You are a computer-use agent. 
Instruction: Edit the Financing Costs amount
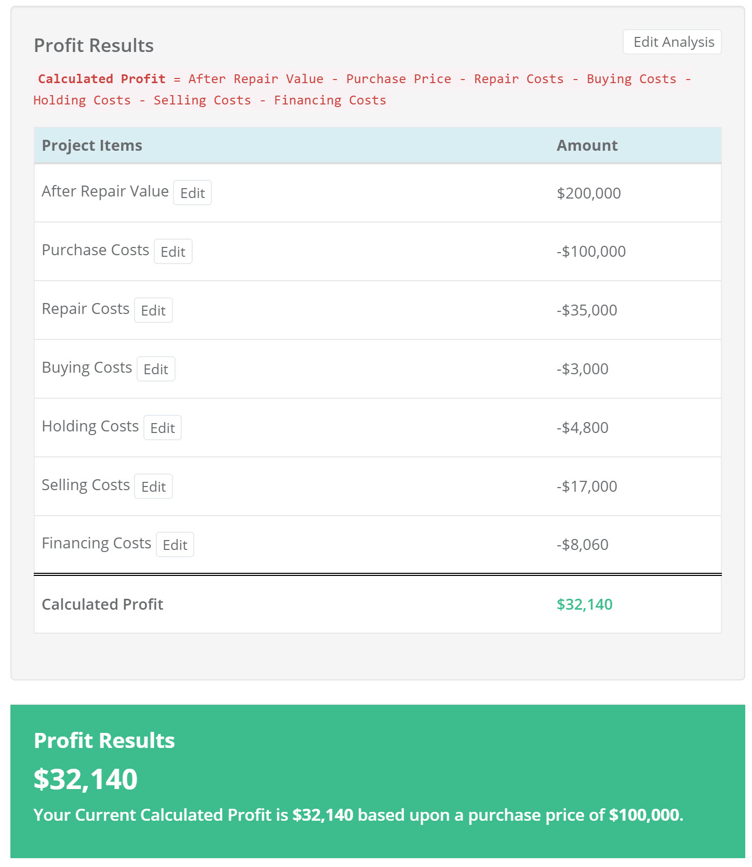click(x=175, y=545)
